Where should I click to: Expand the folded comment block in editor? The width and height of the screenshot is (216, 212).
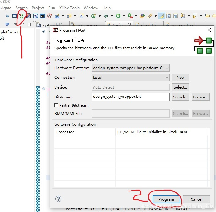click(43, 32)
